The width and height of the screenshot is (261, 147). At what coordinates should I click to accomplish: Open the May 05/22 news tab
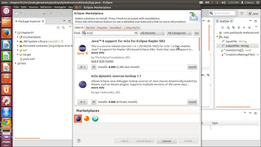[x=132, y=27]
